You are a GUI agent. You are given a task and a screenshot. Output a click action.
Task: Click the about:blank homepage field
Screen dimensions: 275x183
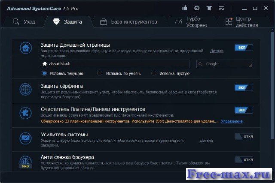tap(115, 64)
